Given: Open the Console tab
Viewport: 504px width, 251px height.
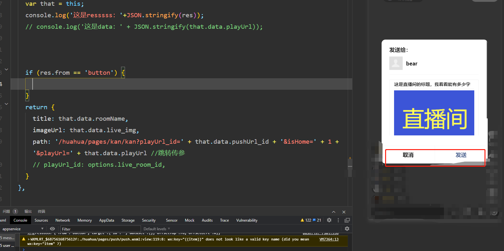Looking at the screenshot, I should [x=20, y=220].
